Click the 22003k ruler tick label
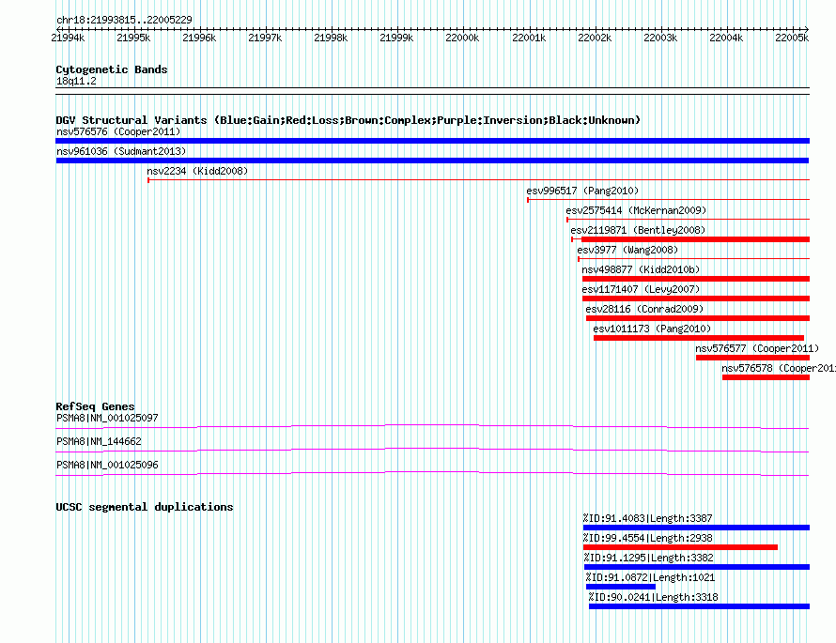 [660, 38]
